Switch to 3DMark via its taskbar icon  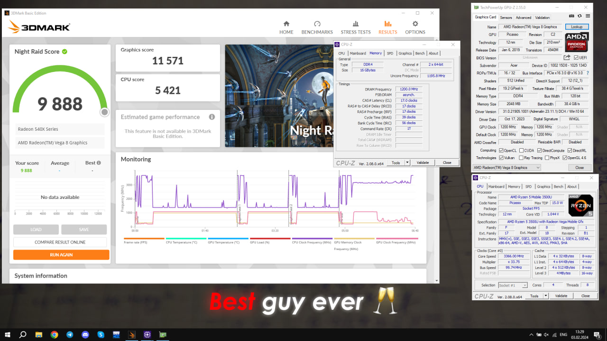coord(132,334)
